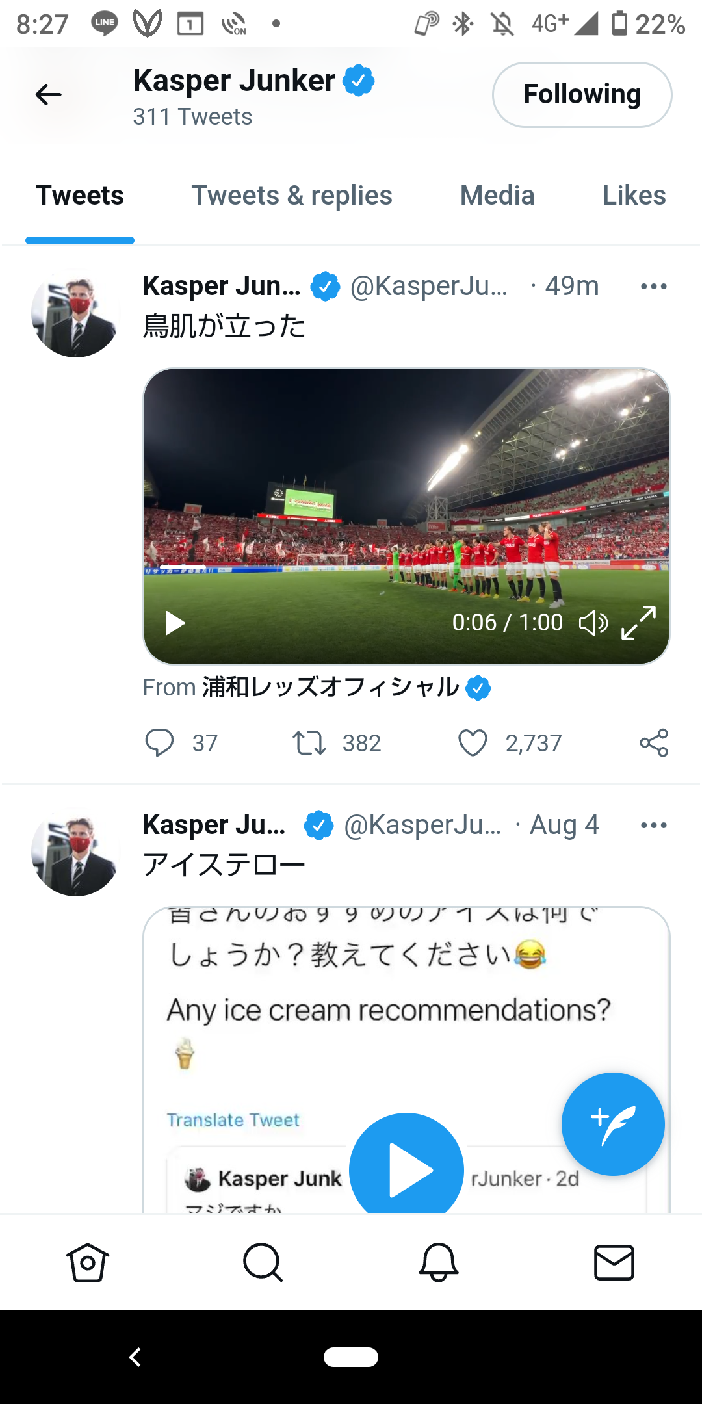Mute or unmute the stadium video sound
The width and height of the screenshot is (702, 1404).
pos(593,623)
